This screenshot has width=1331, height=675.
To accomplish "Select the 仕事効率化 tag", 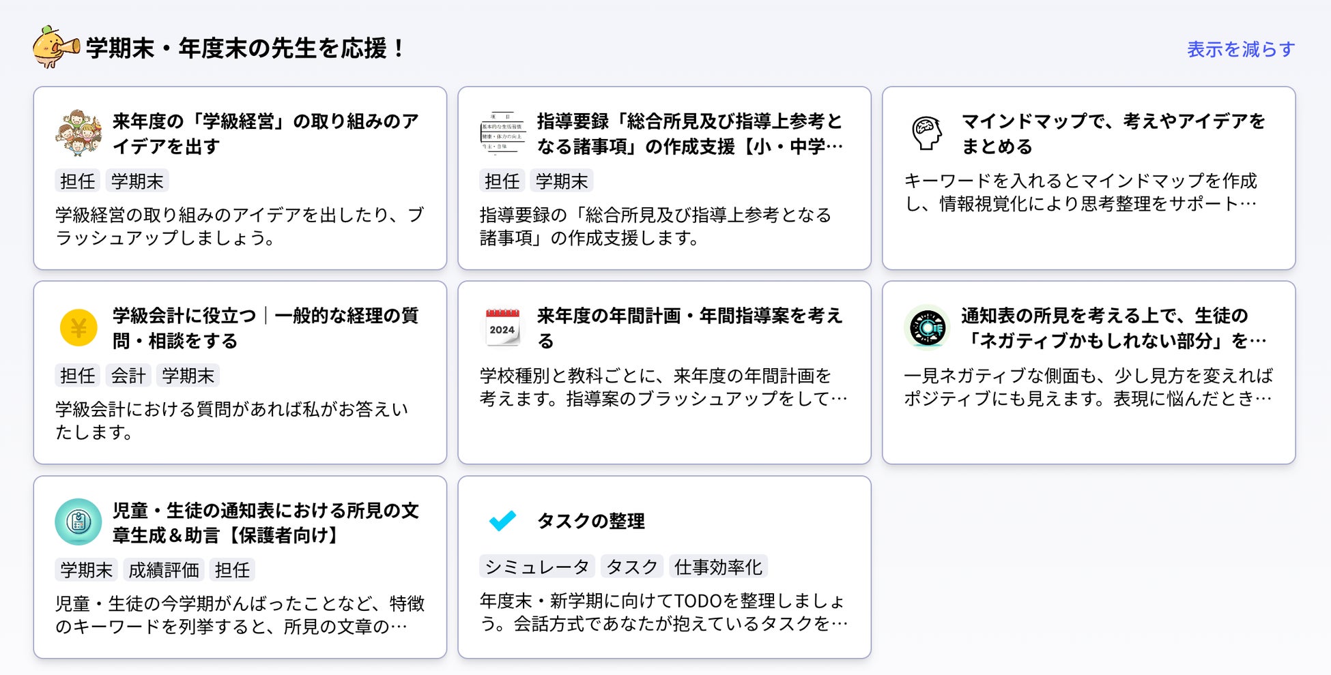I will 718,567.
